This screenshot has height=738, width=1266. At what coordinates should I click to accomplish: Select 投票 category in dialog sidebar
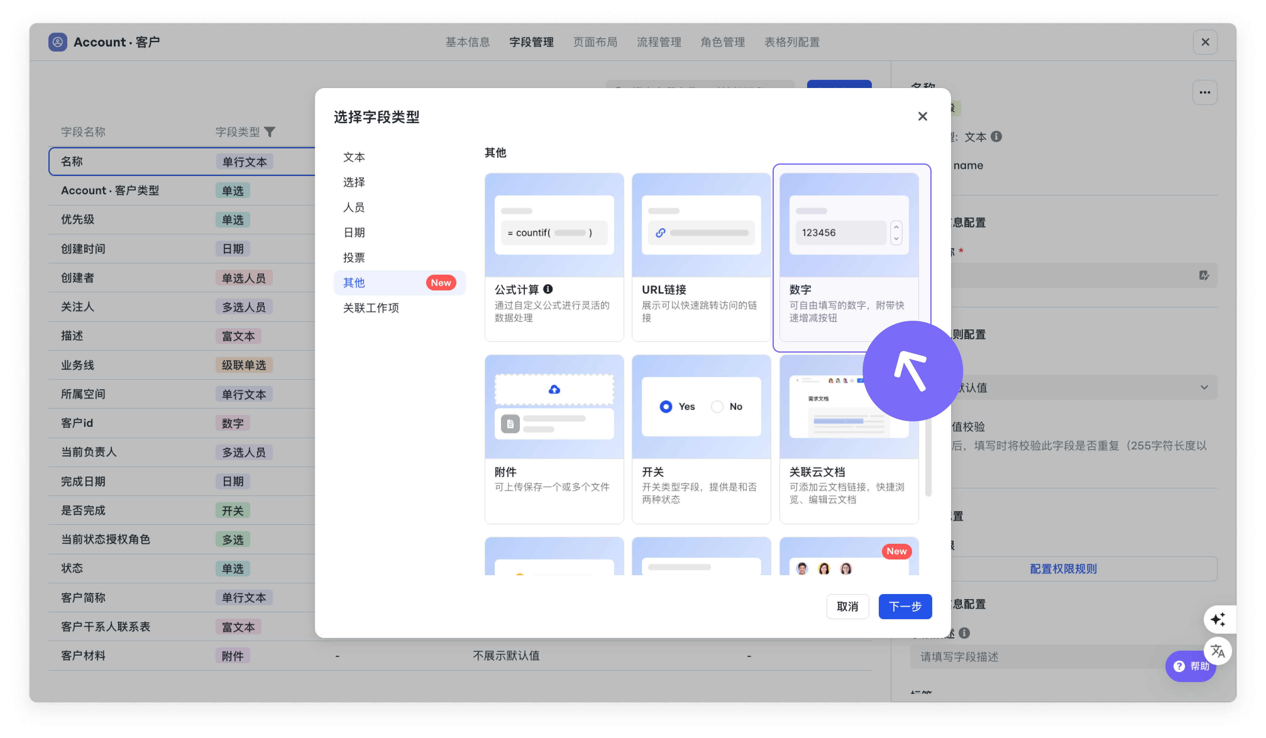coord(399,258)
